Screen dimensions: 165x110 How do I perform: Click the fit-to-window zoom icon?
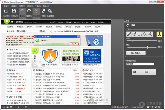pyautogui.click(x=7, y=107)
